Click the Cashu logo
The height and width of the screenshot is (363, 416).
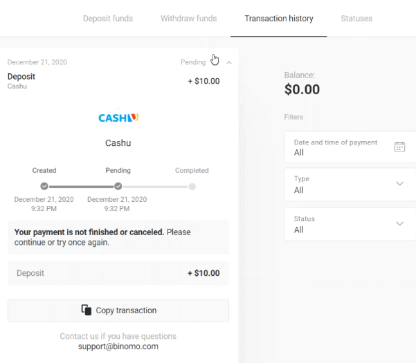pos(118,118)
